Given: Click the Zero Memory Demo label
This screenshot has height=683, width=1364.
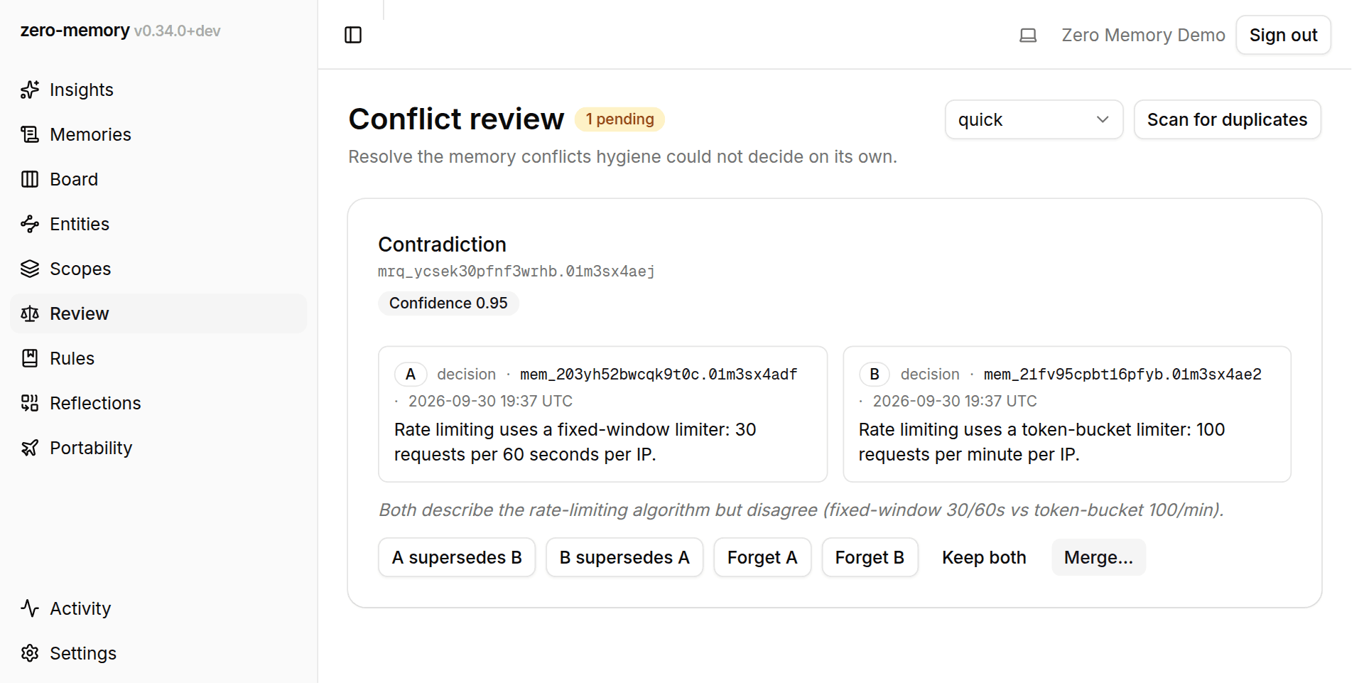Looking at the screenshot, I should tap(1143, 35).
